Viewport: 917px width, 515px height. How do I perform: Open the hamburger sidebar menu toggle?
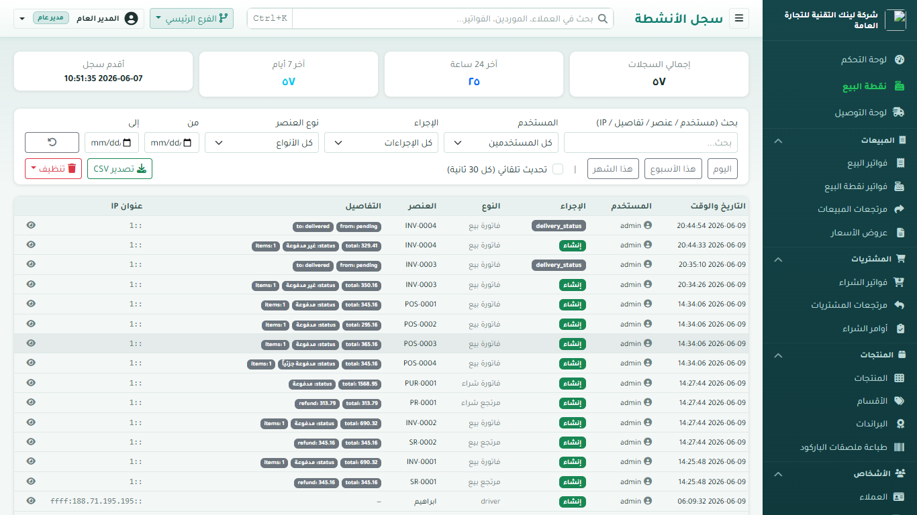[739, 19]
